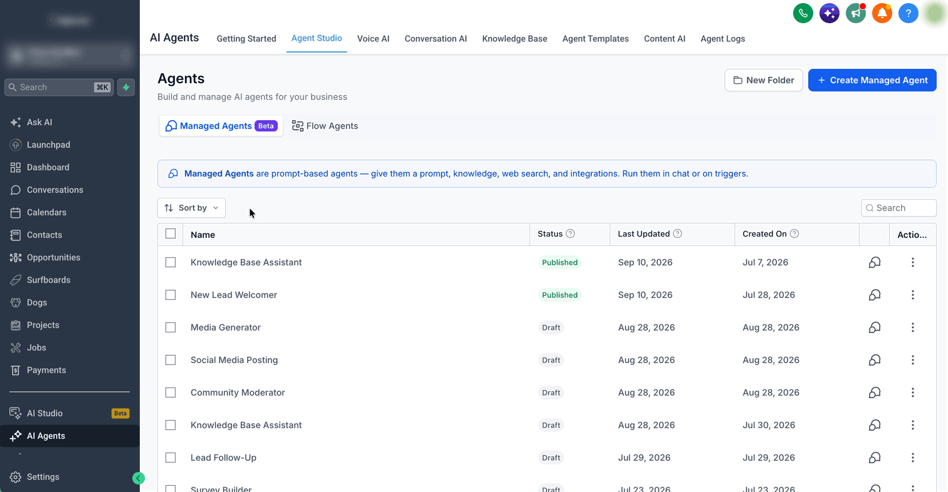The height and width of the screenshot is (492, 948).
Task: Click the New Folder button
Action: (764, 80)
